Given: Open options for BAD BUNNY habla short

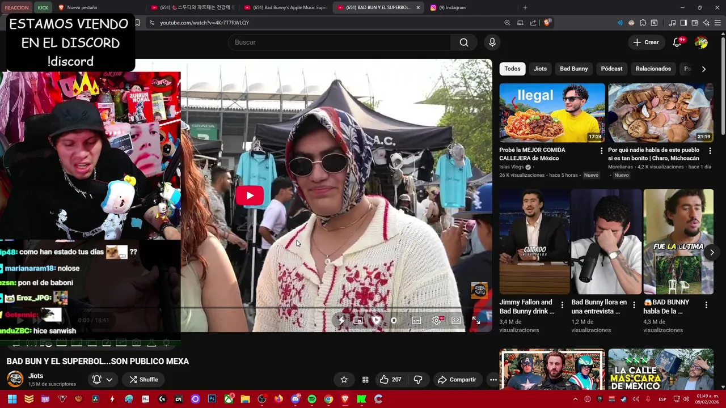Looking at the screenshot, I should (706, 305).
